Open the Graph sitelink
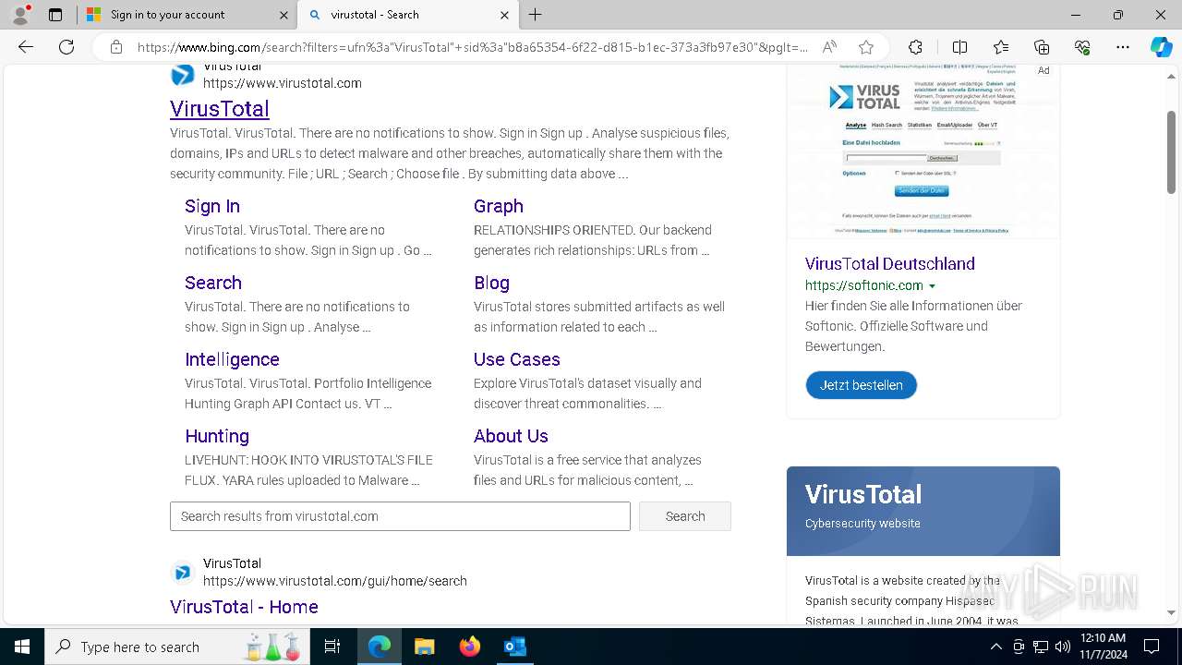Image resolution: width=1182 pixels, height=665 pixels. (499, 206)
